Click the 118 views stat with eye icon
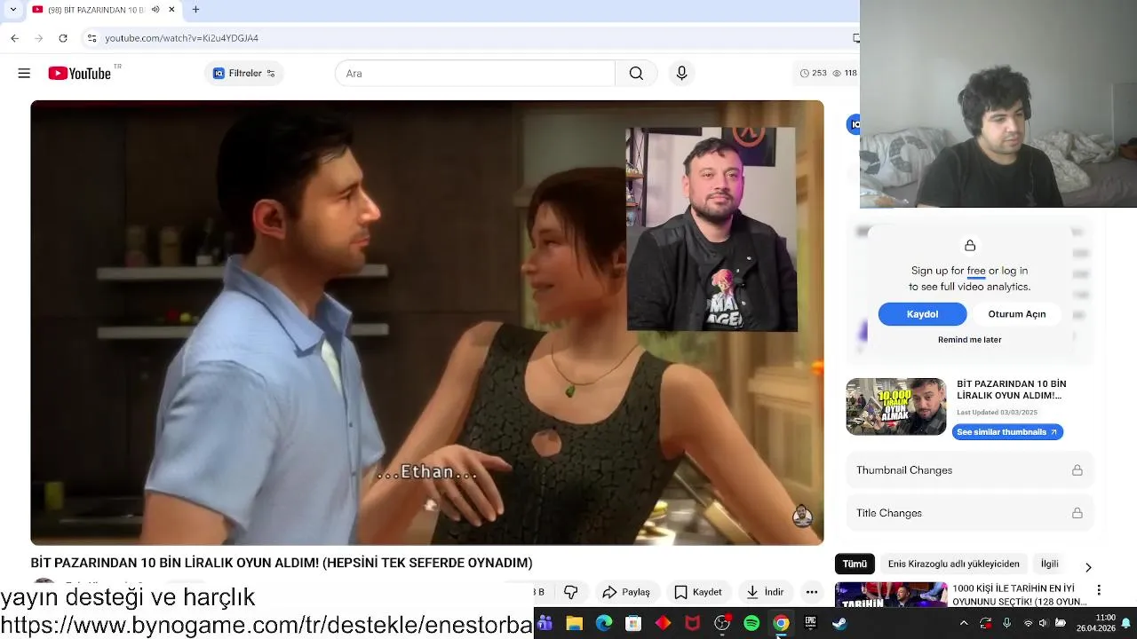1137x639 pixels. [x=846, y=74]
